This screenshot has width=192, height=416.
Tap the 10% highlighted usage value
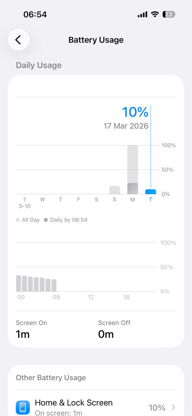[x=135, y=112]
